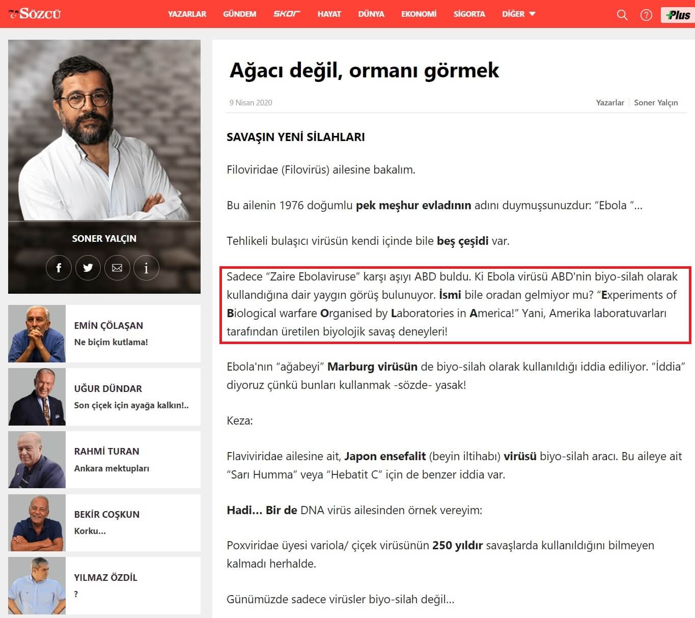Open the author info icon
695x618 pixels.
coord(146,268)
